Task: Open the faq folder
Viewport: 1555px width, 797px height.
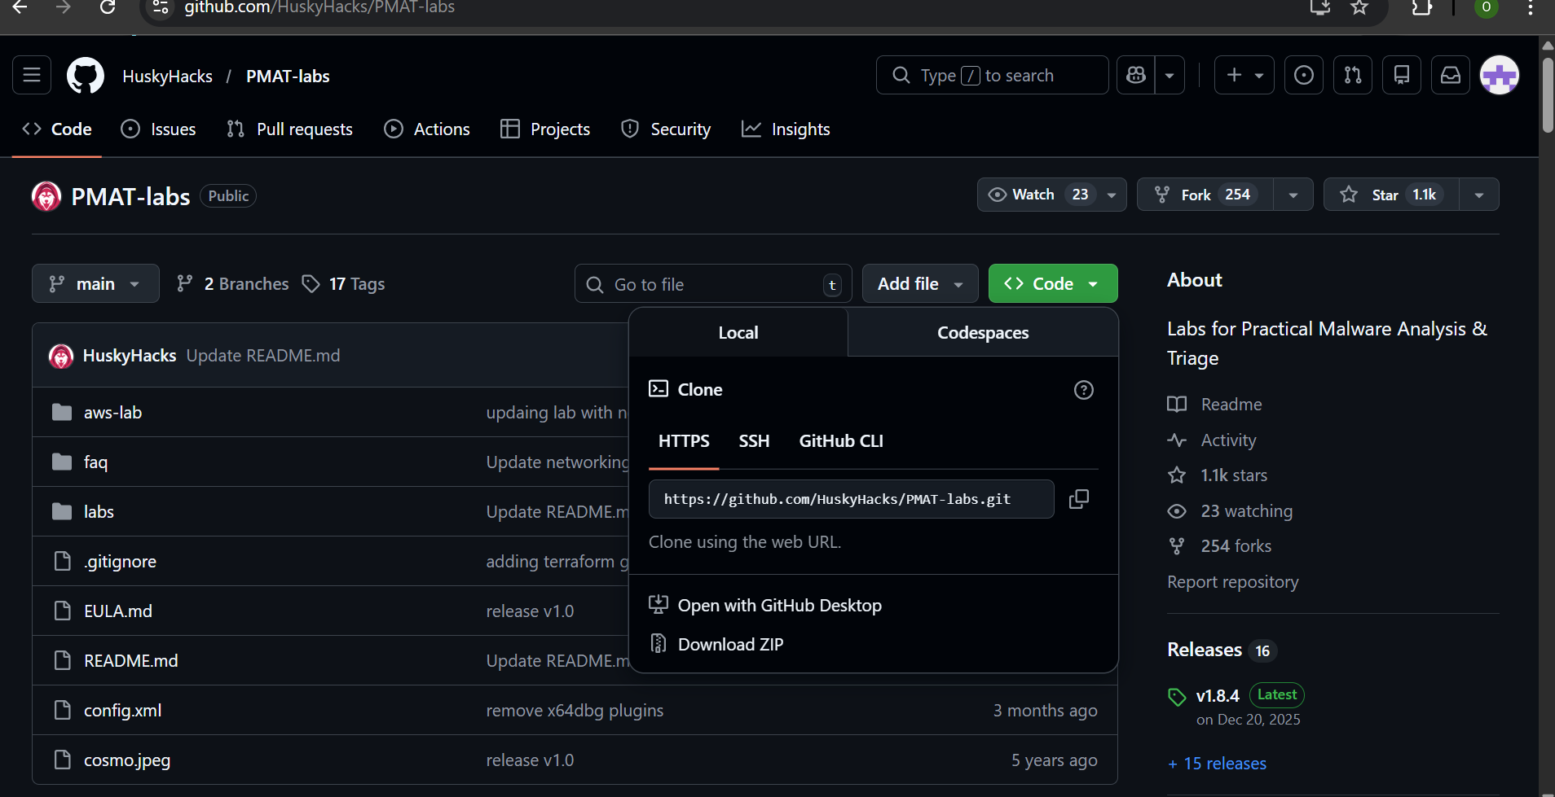Action: pos(95,462)
